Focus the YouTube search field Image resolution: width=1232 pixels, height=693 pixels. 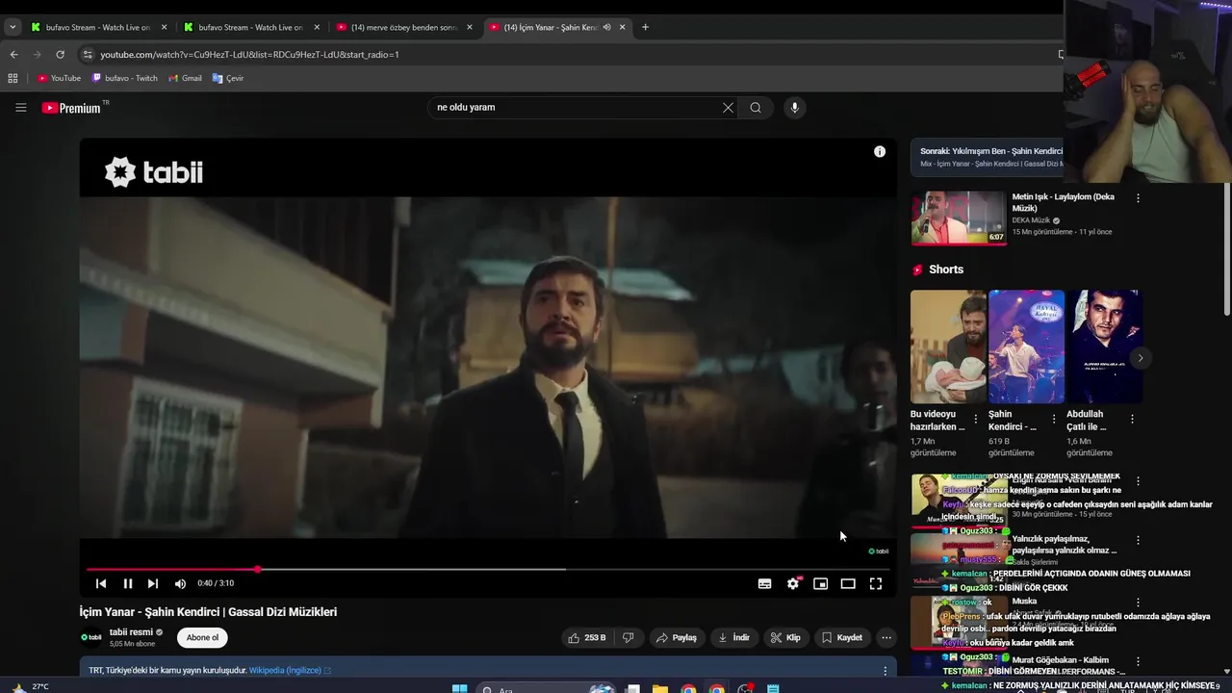(576, 108)
